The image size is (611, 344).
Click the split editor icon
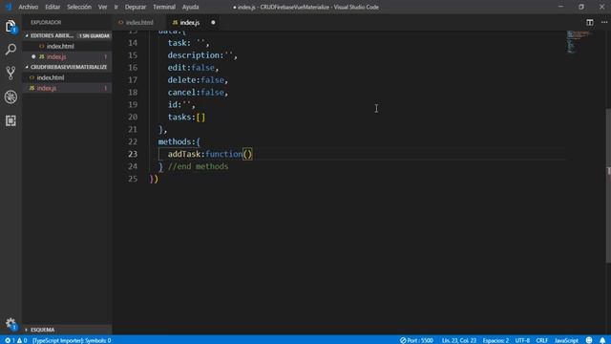coord(590,23)
